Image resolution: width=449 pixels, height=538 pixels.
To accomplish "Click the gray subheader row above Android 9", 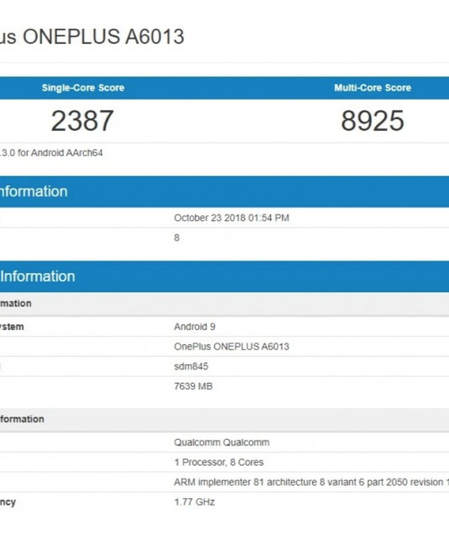I will pos(224,304).
